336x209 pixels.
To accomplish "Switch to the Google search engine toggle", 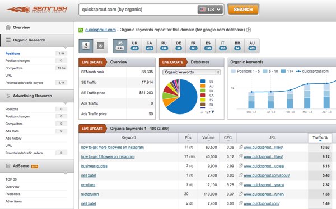I will tap(86, 46).
